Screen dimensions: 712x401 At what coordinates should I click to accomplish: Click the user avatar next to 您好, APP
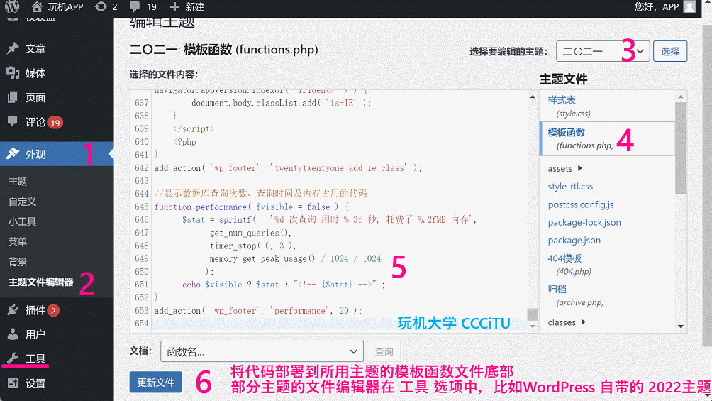coord(689,7)
